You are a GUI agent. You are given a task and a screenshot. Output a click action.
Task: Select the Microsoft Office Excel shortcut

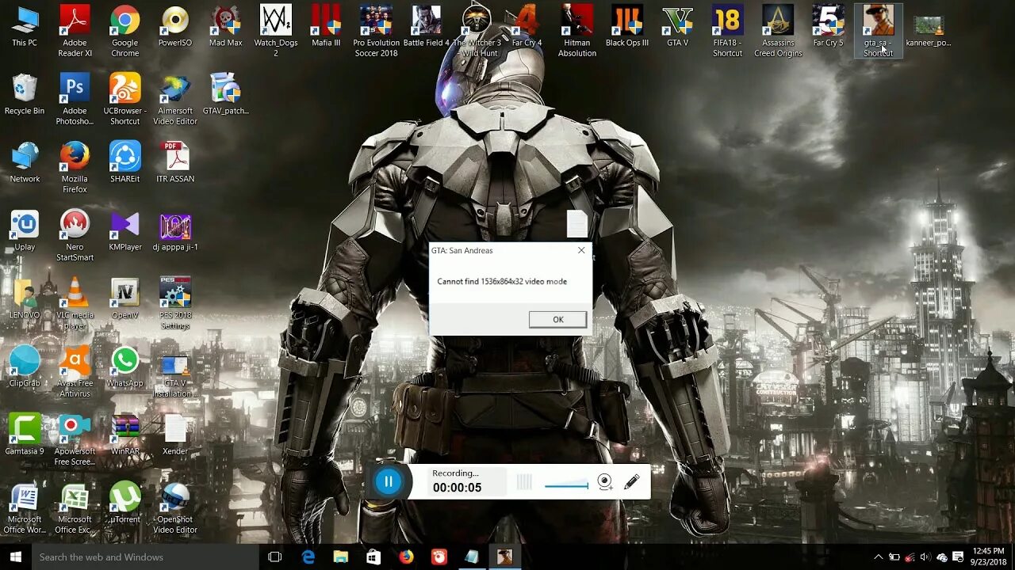[x=75, y=508]
